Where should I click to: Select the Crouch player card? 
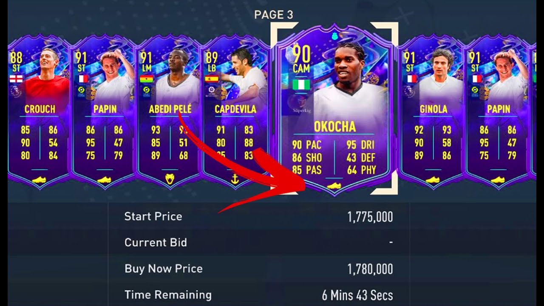click(39, 111)
